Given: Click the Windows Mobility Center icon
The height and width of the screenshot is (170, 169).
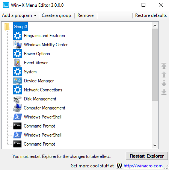Looking at the screenshot, I should pos(18,45).
